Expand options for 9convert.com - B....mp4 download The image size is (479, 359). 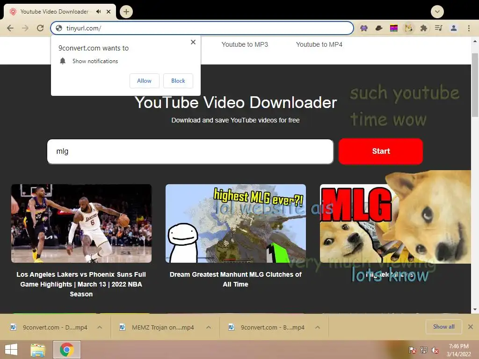click(318, 327)
